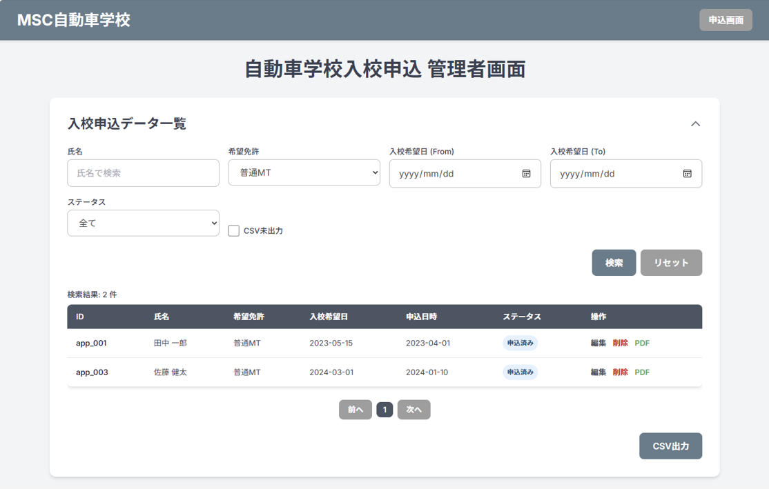Go to previous page with 前へ

[356, 410]
